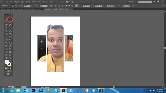Image resolution: width=166 pixels, height=93 pixels.
Task: Click the search field in the top bar
Action: 145,2
